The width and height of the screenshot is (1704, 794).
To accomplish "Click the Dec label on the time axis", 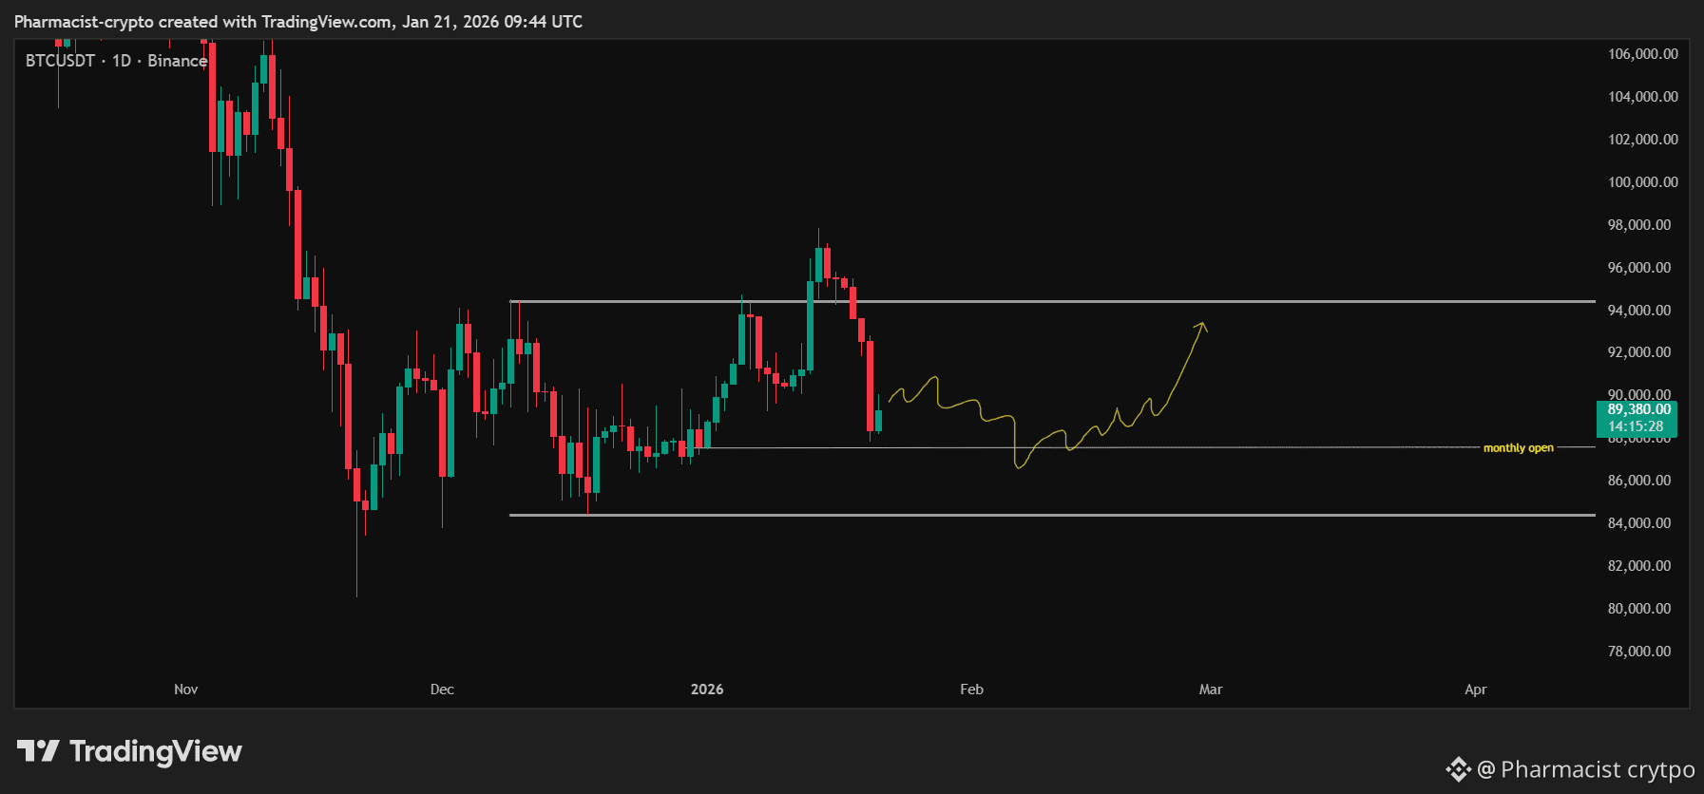I will 442,690.
